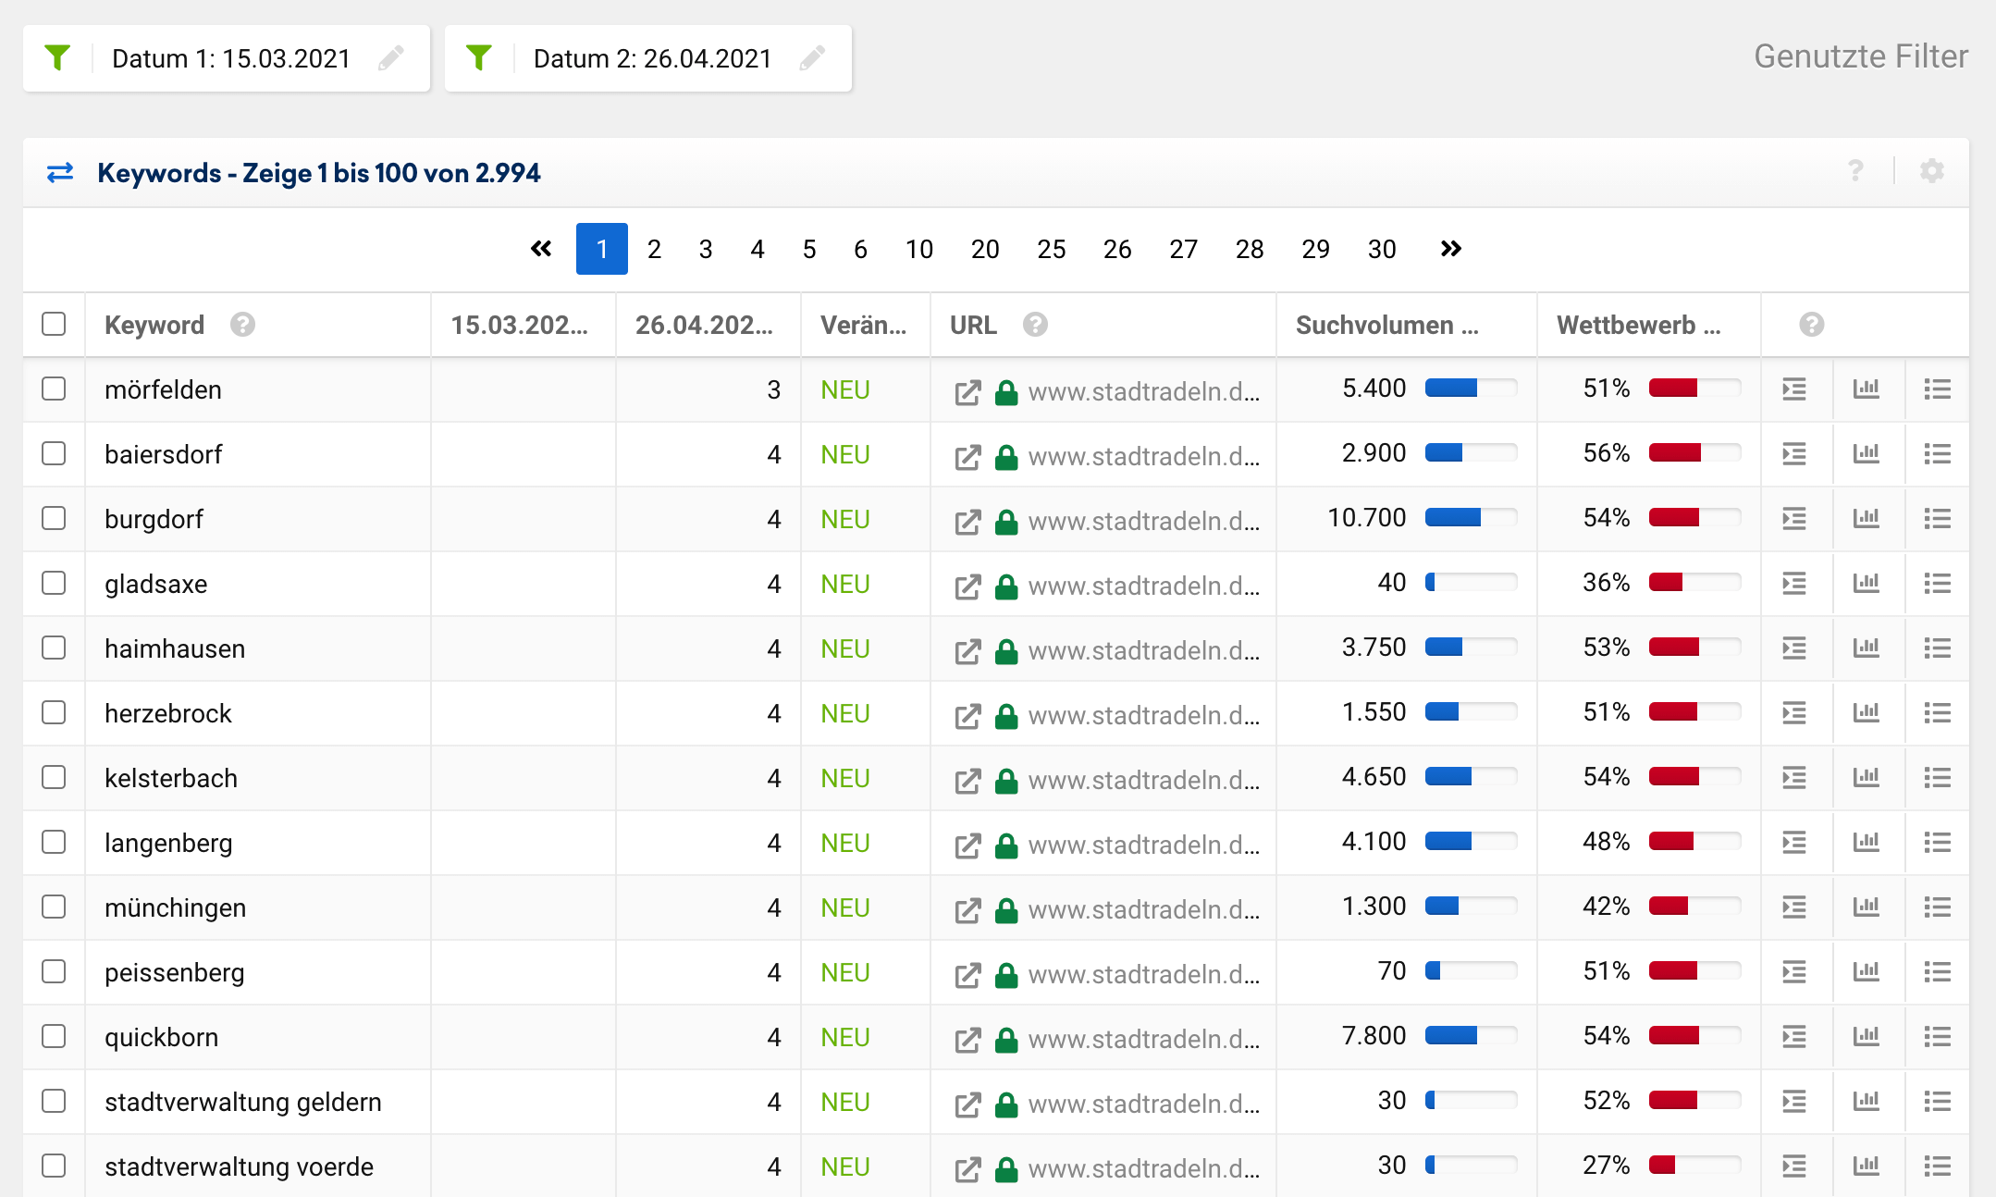Open list icon for gladsaxe row
Viewport: 1996px width, 1197px height.
1937,584
